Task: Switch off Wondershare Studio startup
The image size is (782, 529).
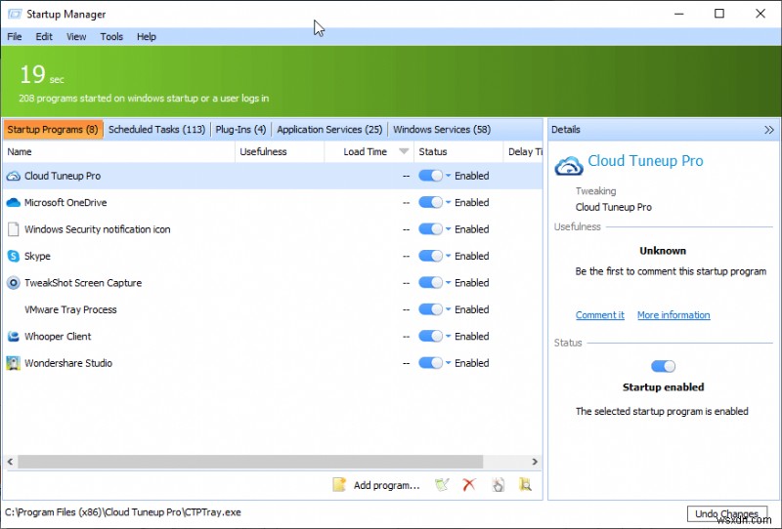Action: point(430,363)
